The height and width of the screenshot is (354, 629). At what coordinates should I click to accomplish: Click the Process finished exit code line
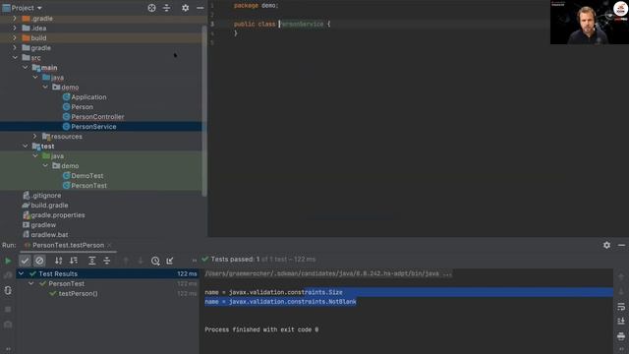click(261, 329)
